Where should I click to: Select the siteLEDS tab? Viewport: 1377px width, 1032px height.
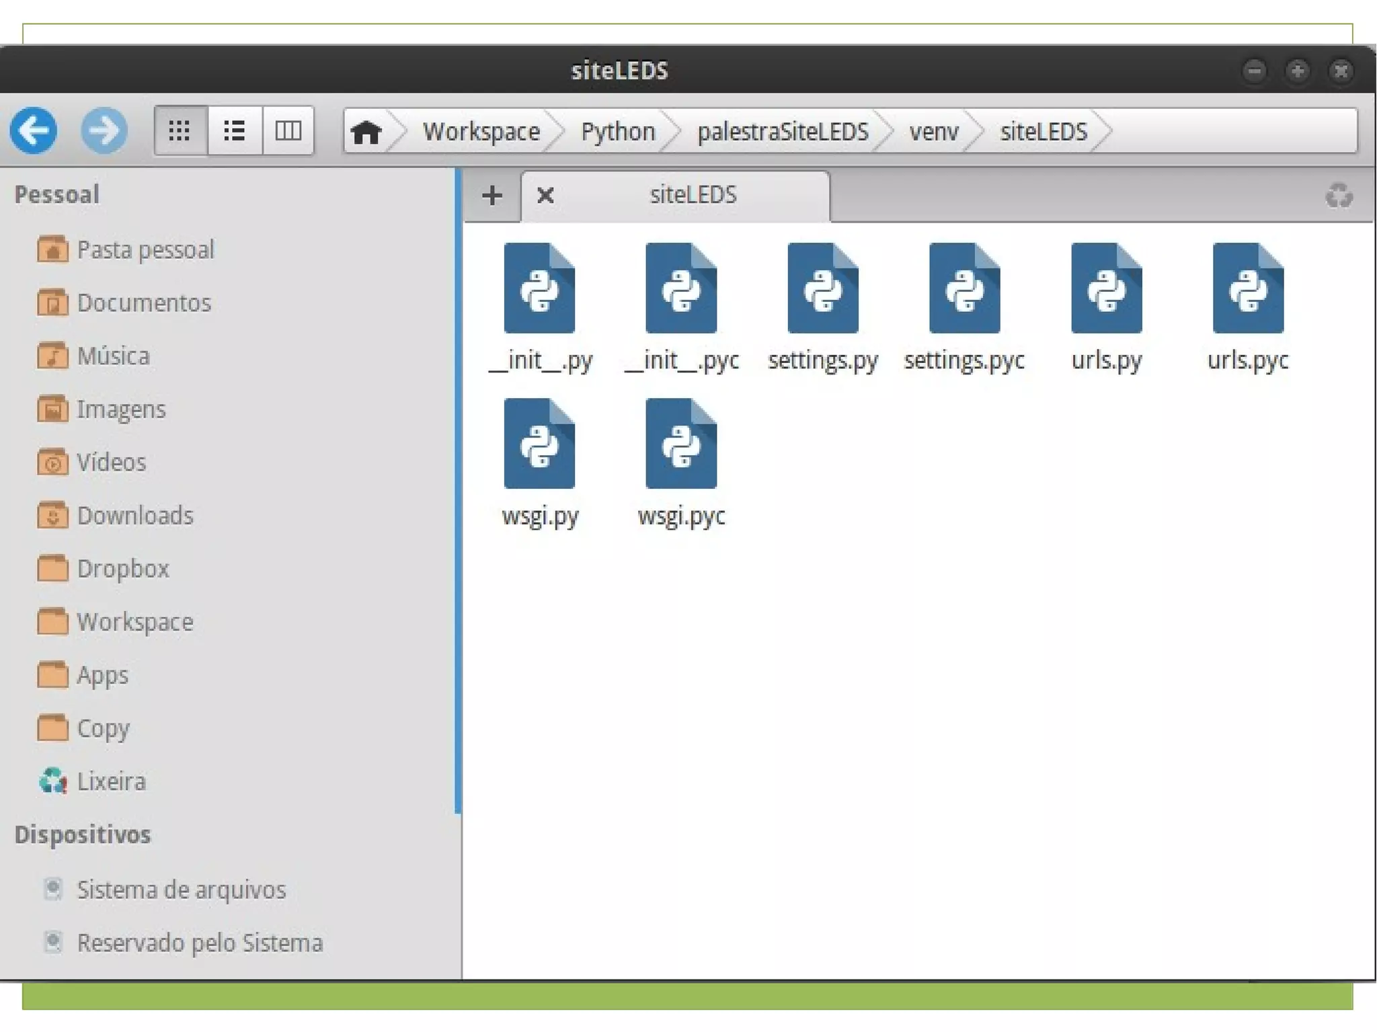click(x=693, y=196)
